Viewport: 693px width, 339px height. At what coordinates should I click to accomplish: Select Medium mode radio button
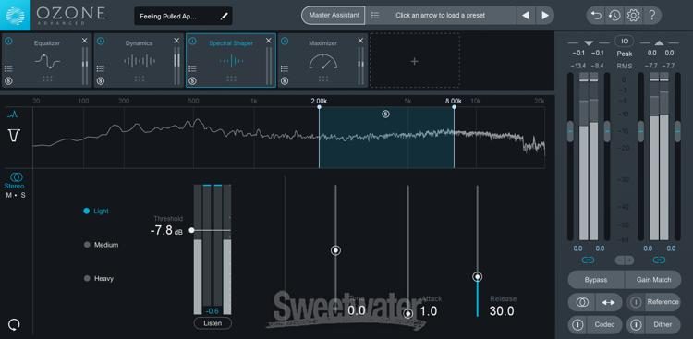coord(87,245)
